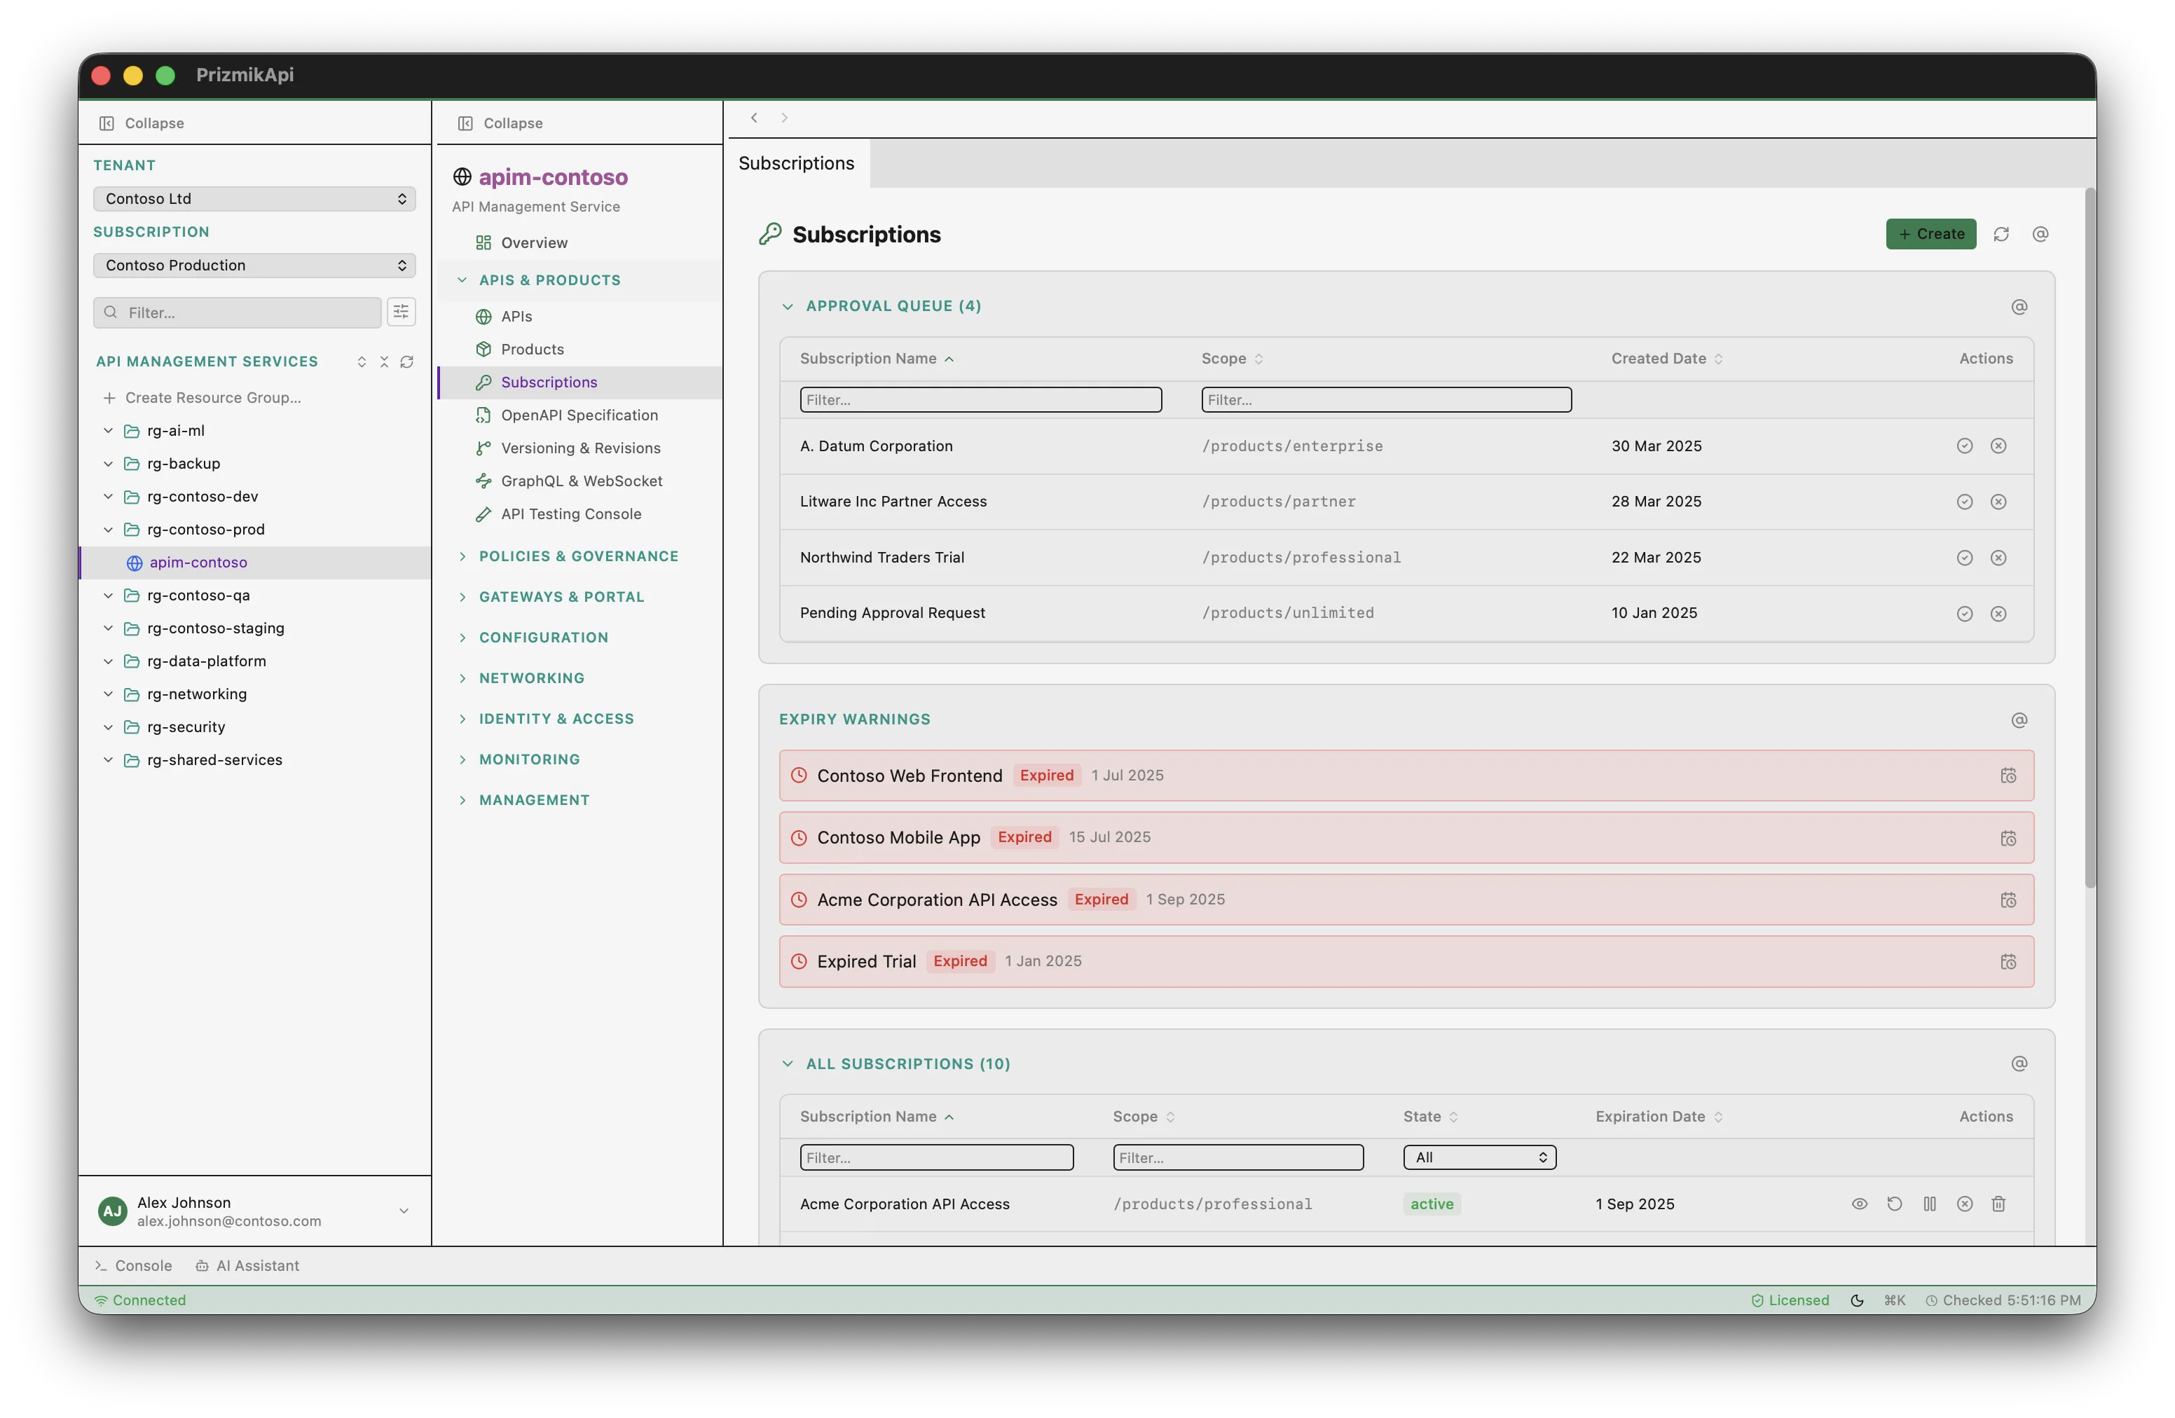Open the State filter dropdown set to All
This screenshot has height=1418, width=2175.
(x=1478, y=1157)
